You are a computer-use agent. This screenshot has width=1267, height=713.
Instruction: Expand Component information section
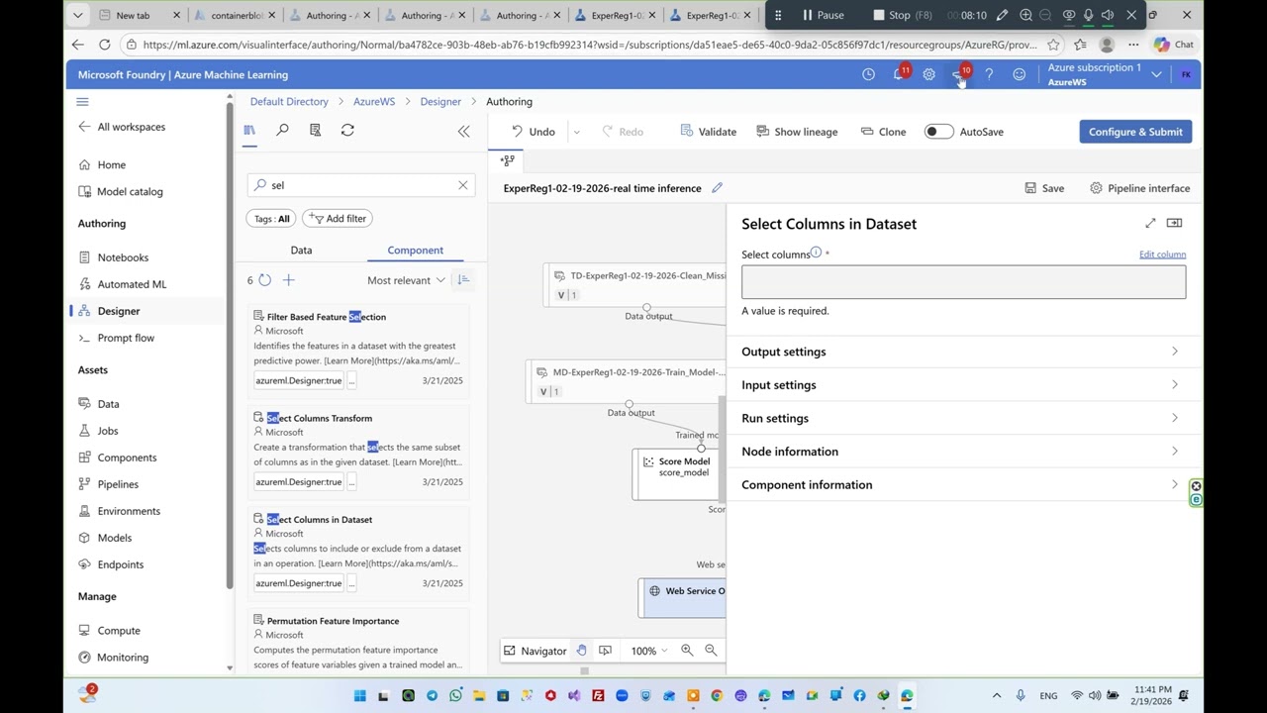[963, 485]
